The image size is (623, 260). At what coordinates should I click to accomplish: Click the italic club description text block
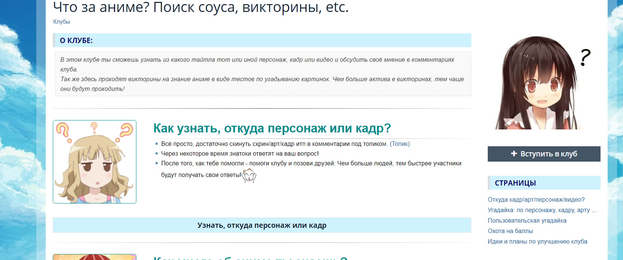(262, 74)
